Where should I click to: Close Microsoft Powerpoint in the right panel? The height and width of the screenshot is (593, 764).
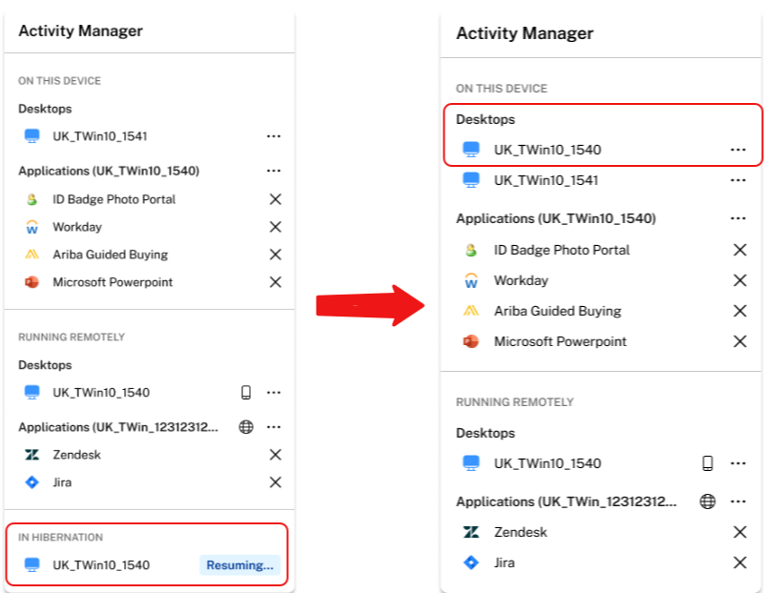pyautogui.click(x=738, y=341)
